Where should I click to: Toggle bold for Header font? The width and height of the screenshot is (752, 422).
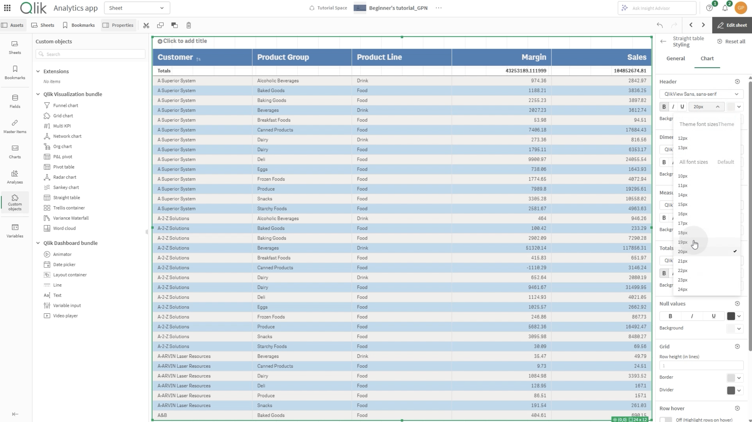(664, 107)
